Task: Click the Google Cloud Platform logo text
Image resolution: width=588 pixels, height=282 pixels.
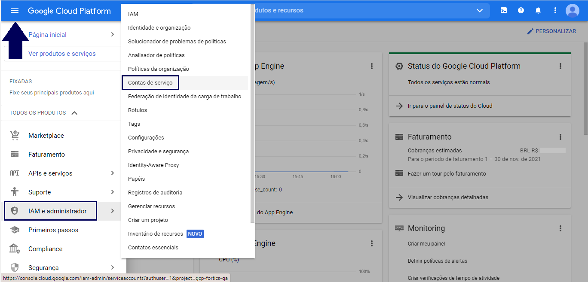Action: point(69,11)
